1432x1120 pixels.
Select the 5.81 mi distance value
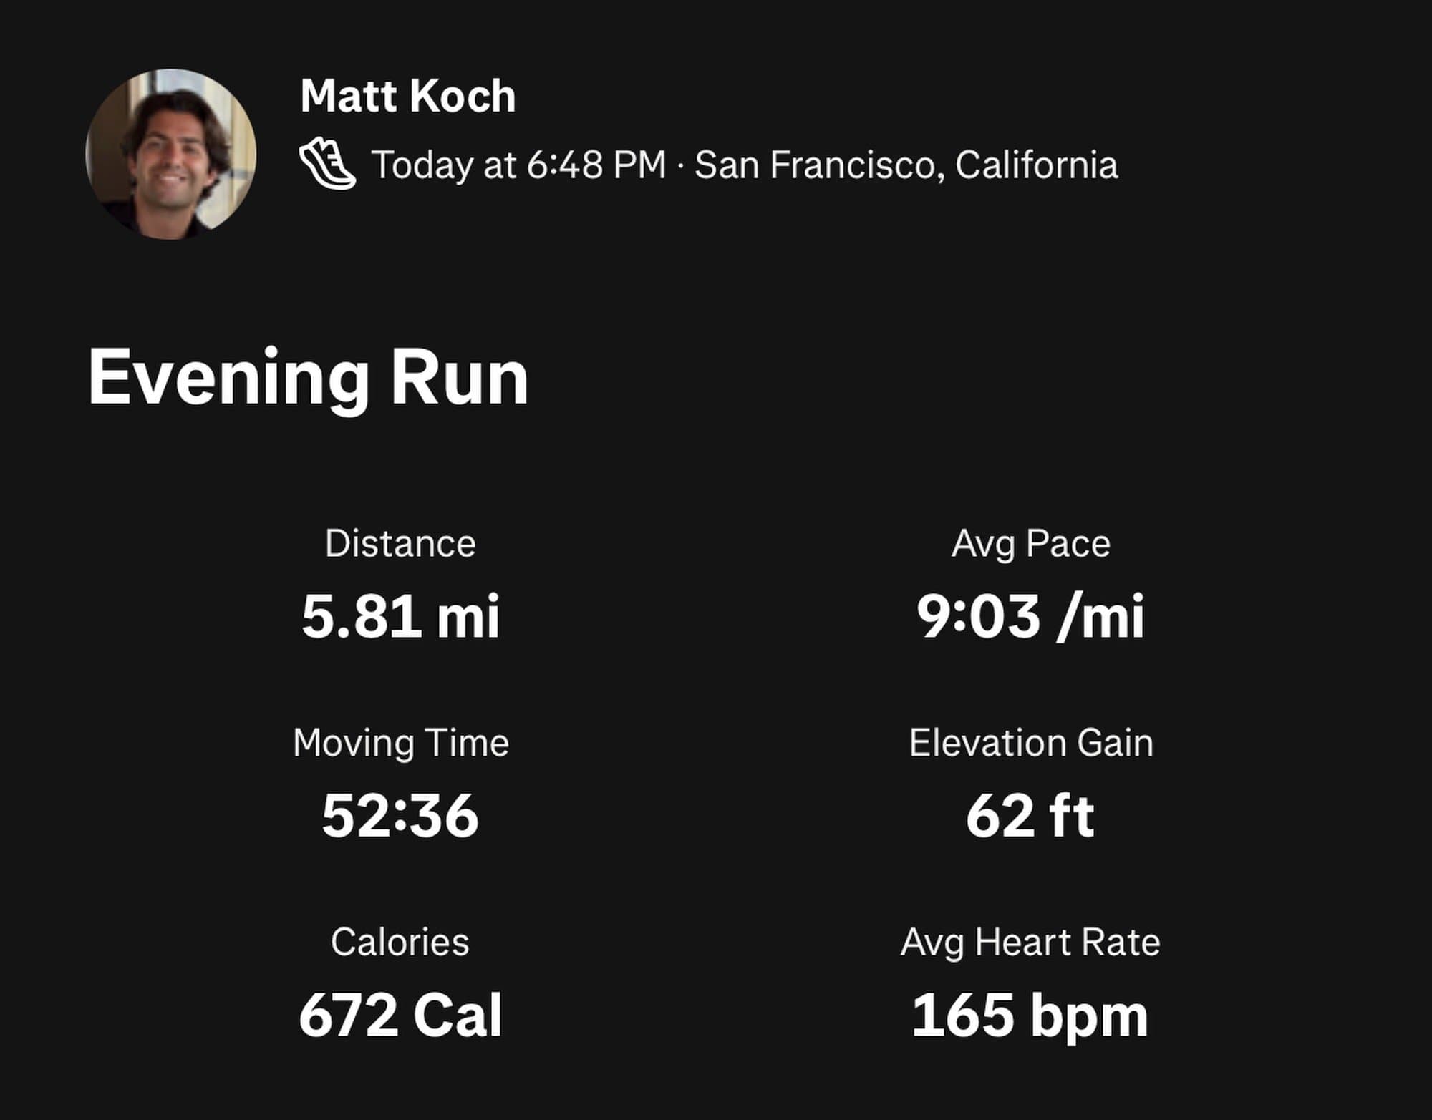(x=400, y=616)
